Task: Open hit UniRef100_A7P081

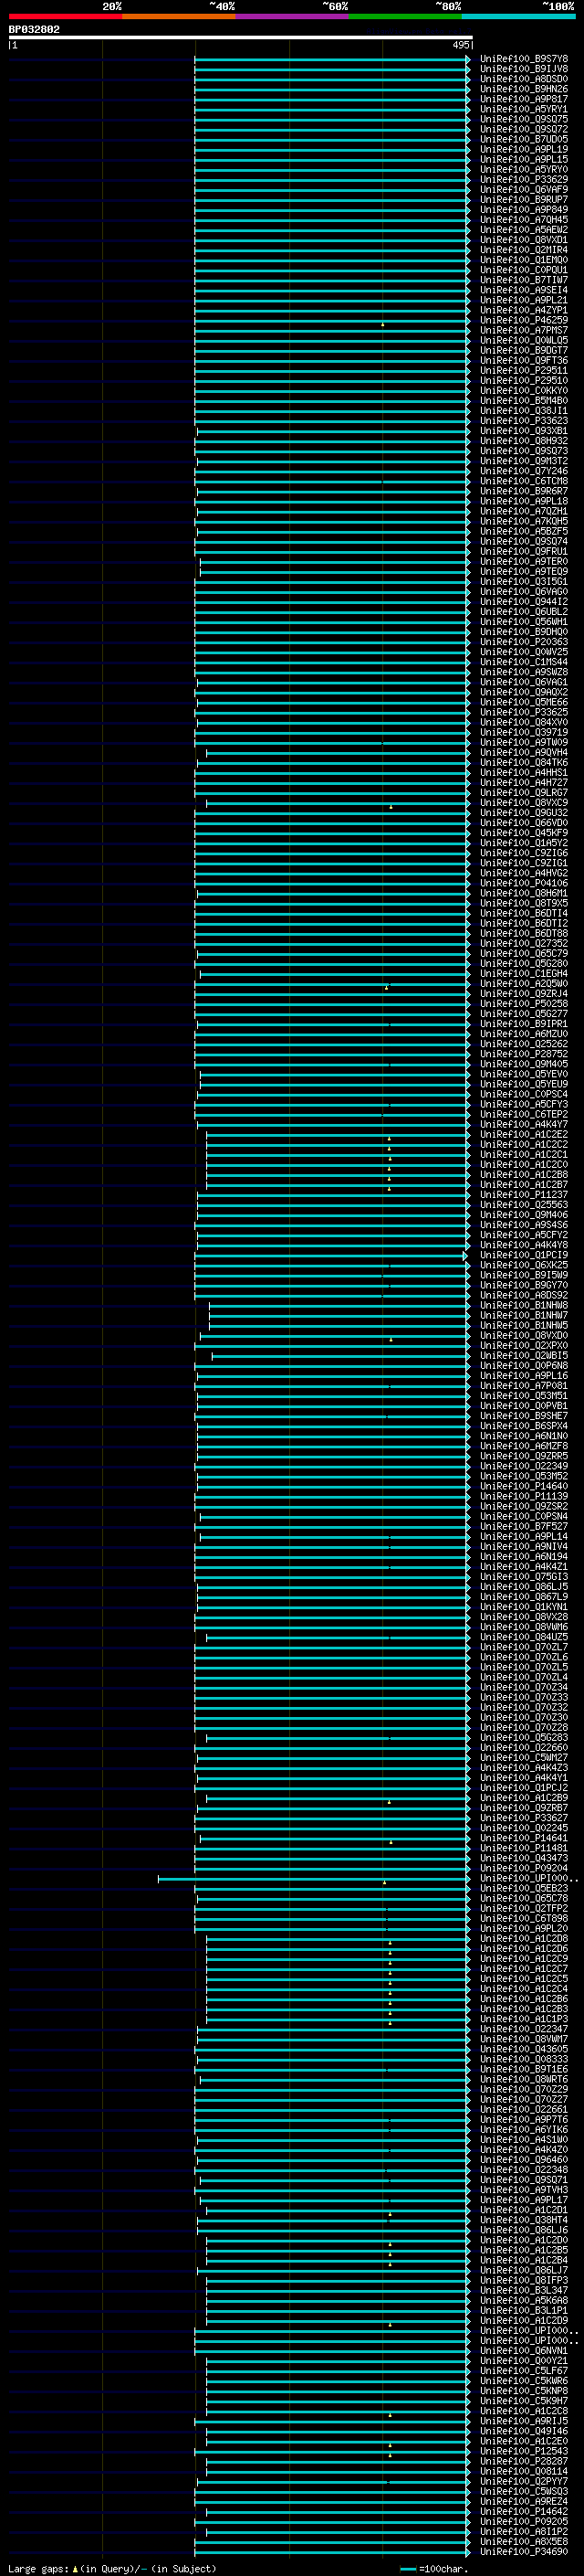Action: (x=524, y=1386)
